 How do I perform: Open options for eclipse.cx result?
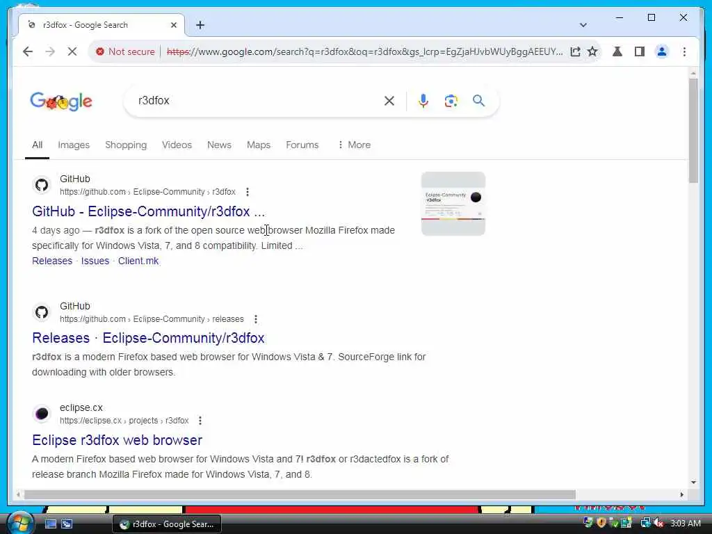pyautogui.click(x=200, y=421)
